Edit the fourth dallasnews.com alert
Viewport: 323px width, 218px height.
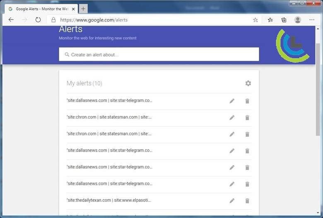(232, 184)
